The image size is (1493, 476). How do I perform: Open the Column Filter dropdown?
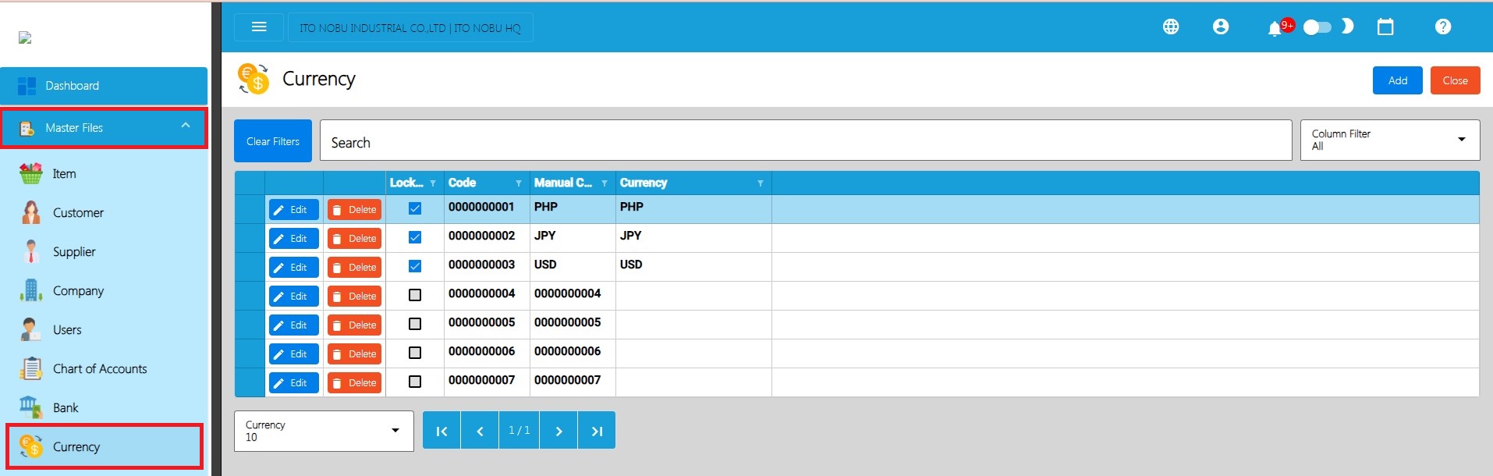1389,140
